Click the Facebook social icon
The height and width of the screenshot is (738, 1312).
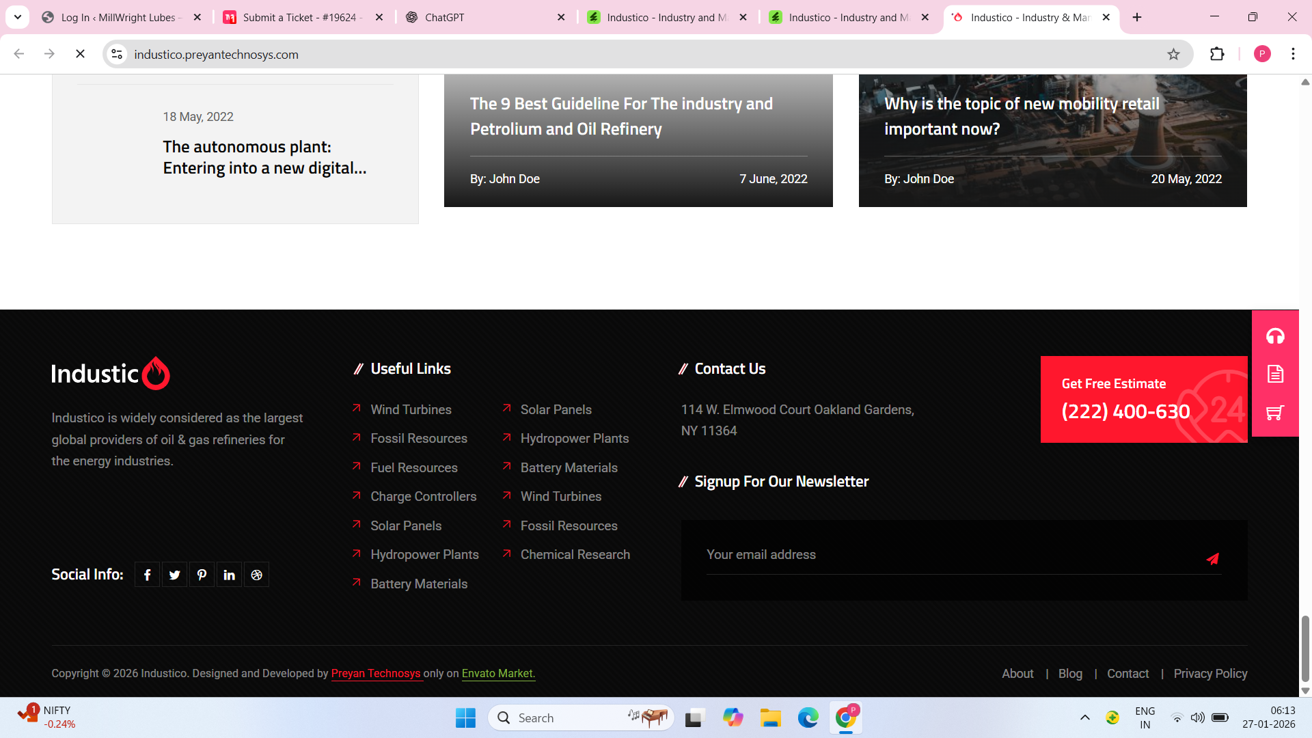(147, 575)
